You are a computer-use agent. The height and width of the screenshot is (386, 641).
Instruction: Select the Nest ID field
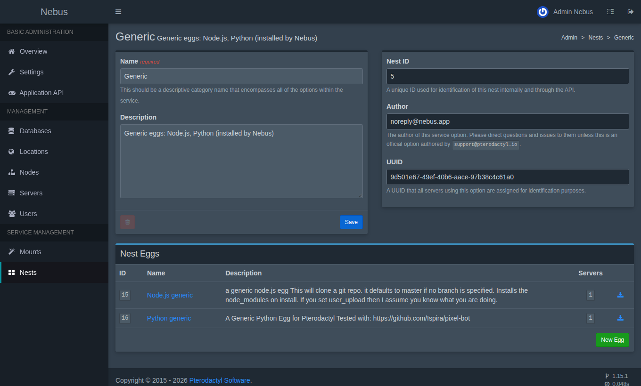[508, 76]
